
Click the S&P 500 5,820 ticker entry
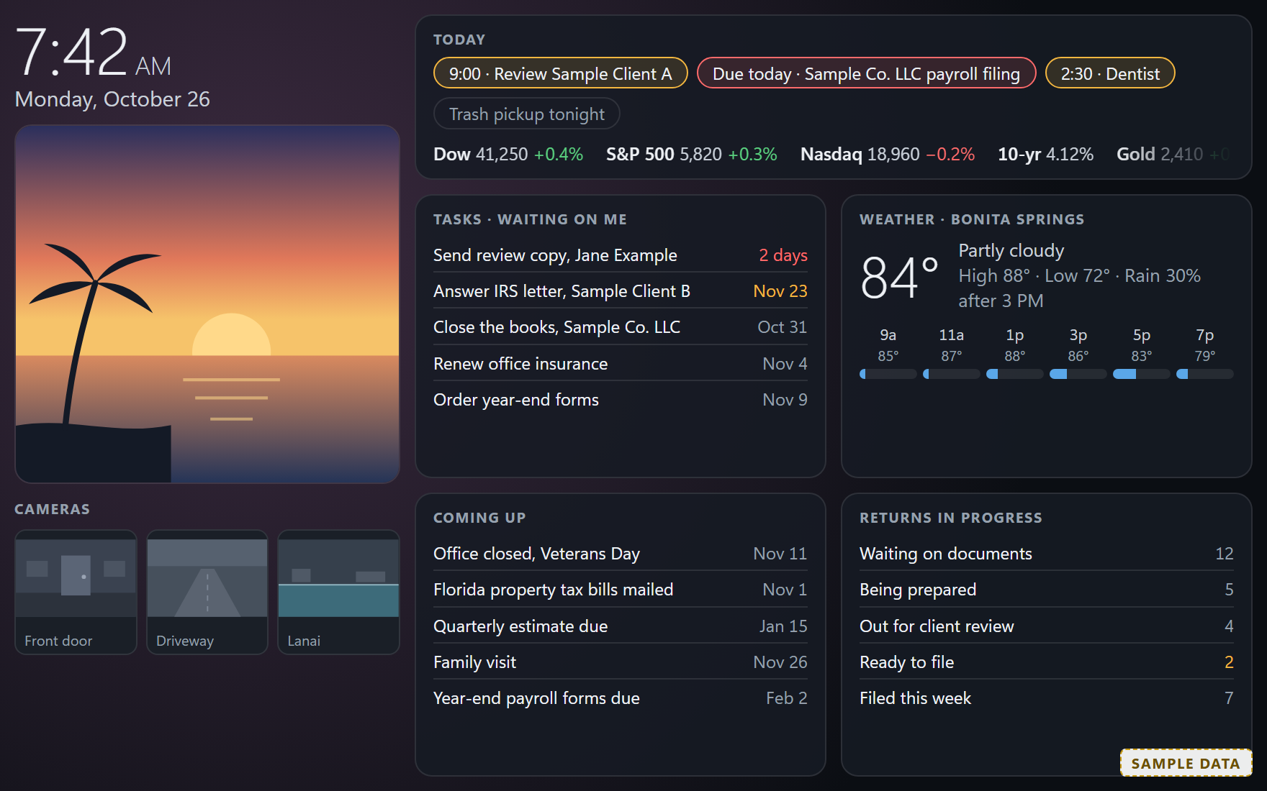click(x=691, y=154)
